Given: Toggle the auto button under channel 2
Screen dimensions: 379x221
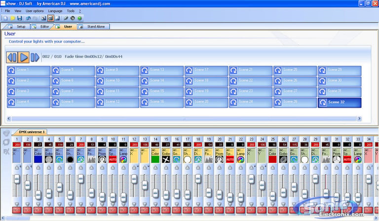Looking at the screenshot, I should point(27,210).
